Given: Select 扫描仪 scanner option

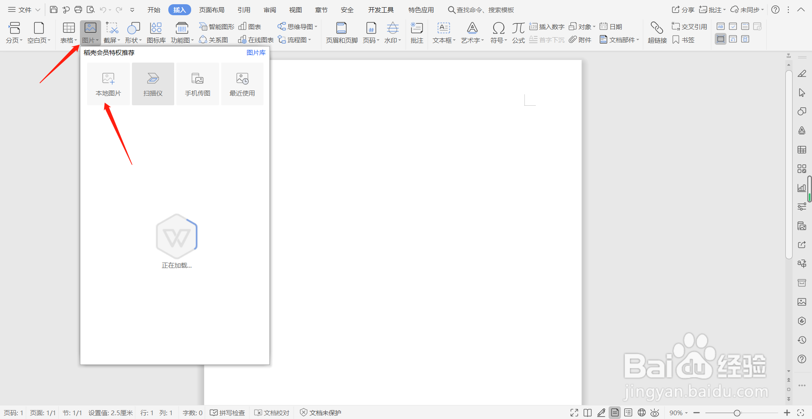Looking at the screenshot, I should tap(153, 84).
